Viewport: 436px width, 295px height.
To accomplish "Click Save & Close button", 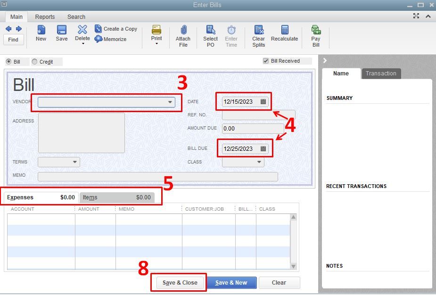I will (180, 282).
